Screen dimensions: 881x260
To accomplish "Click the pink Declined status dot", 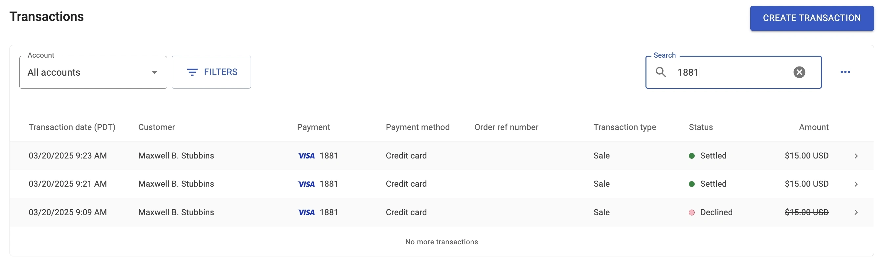I will tap(691, 213).
